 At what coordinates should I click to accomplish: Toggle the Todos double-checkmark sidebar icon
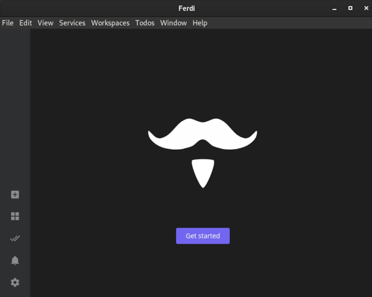coord(15,238)
